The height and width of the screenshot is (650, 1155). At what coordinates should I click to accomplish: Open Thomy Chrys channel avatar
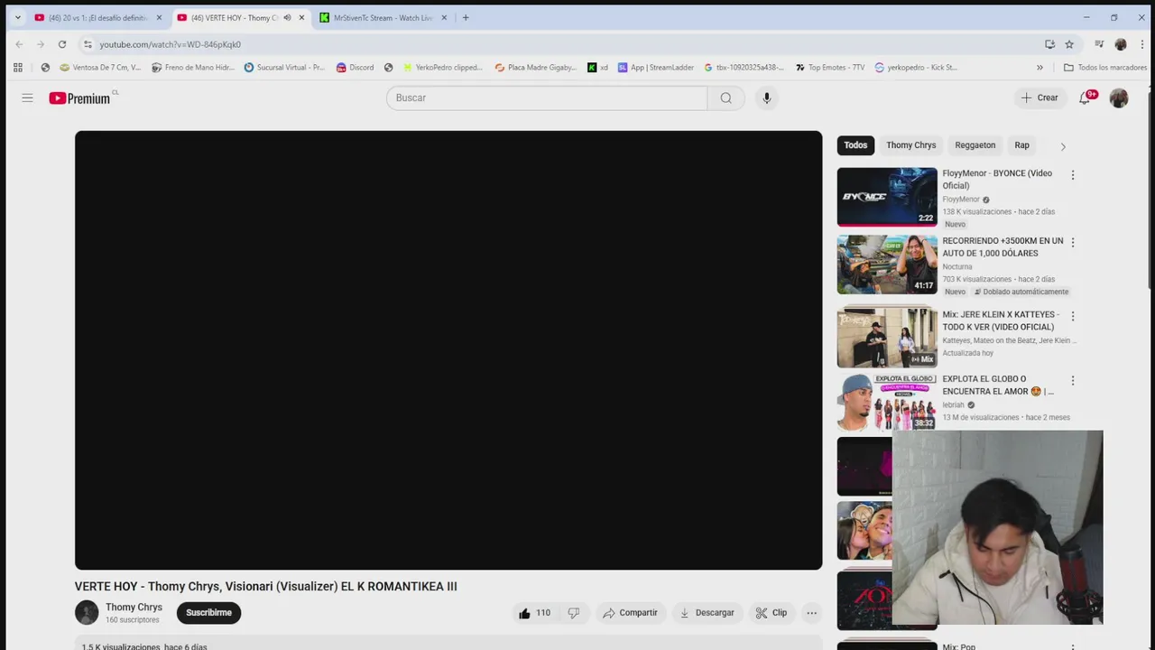(x=87, y=613)
